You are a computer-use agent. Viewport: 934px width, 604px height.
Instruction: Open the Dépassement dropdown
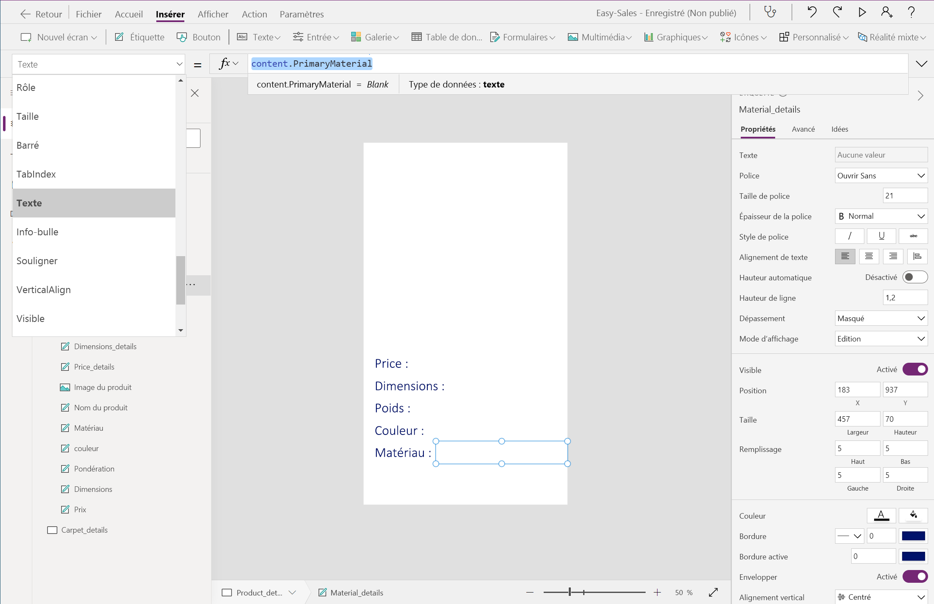tap(881, 318)
